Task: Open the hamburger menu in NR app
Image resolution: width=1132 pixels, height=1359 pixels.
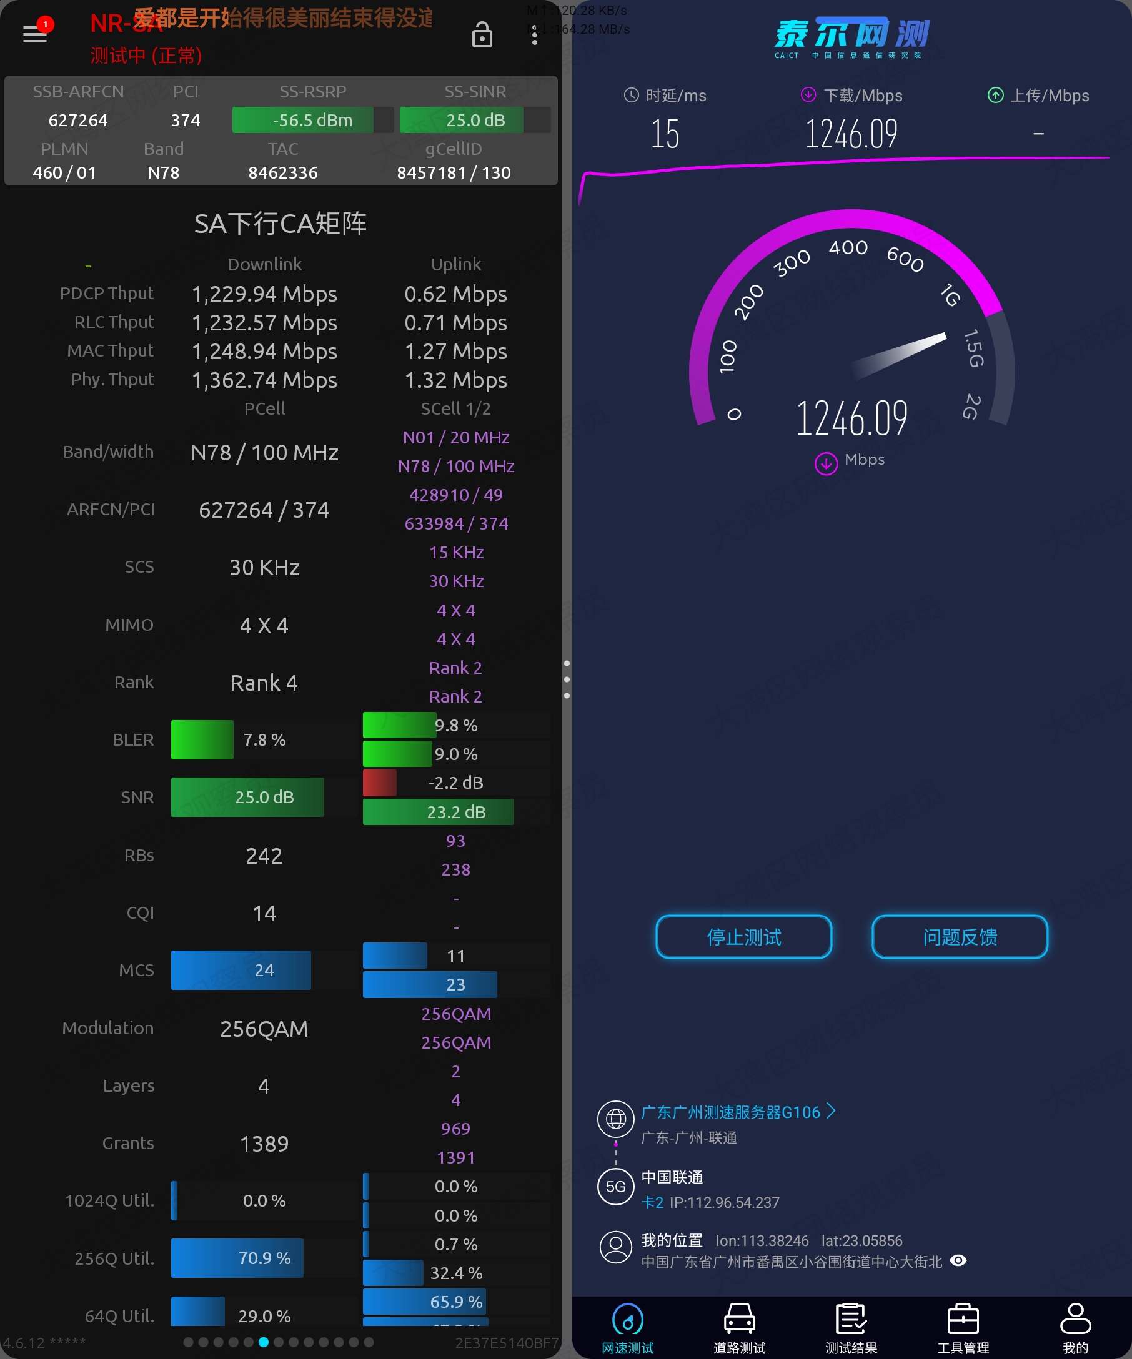Action: [35, 34]
